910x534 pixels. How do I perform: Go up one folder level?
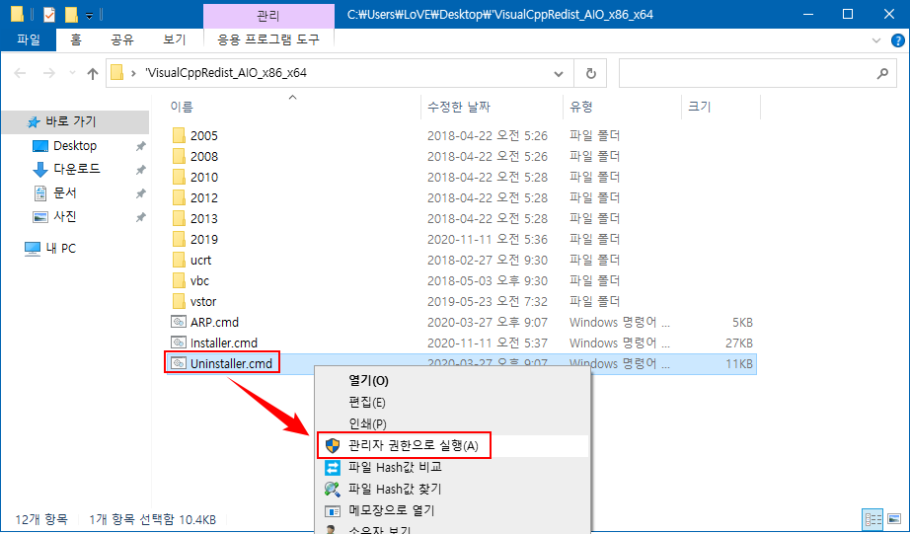92,73
